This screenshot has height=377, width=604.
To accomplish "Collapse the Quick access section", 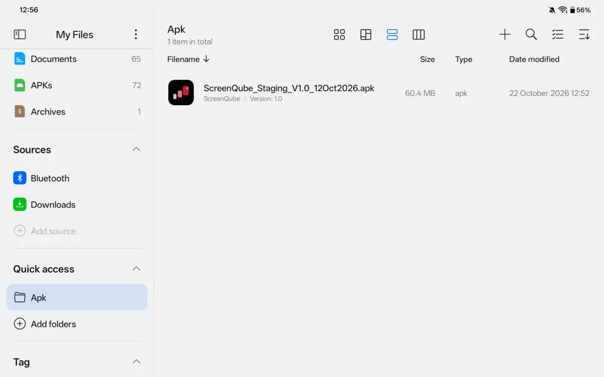I will click(137, 268).
